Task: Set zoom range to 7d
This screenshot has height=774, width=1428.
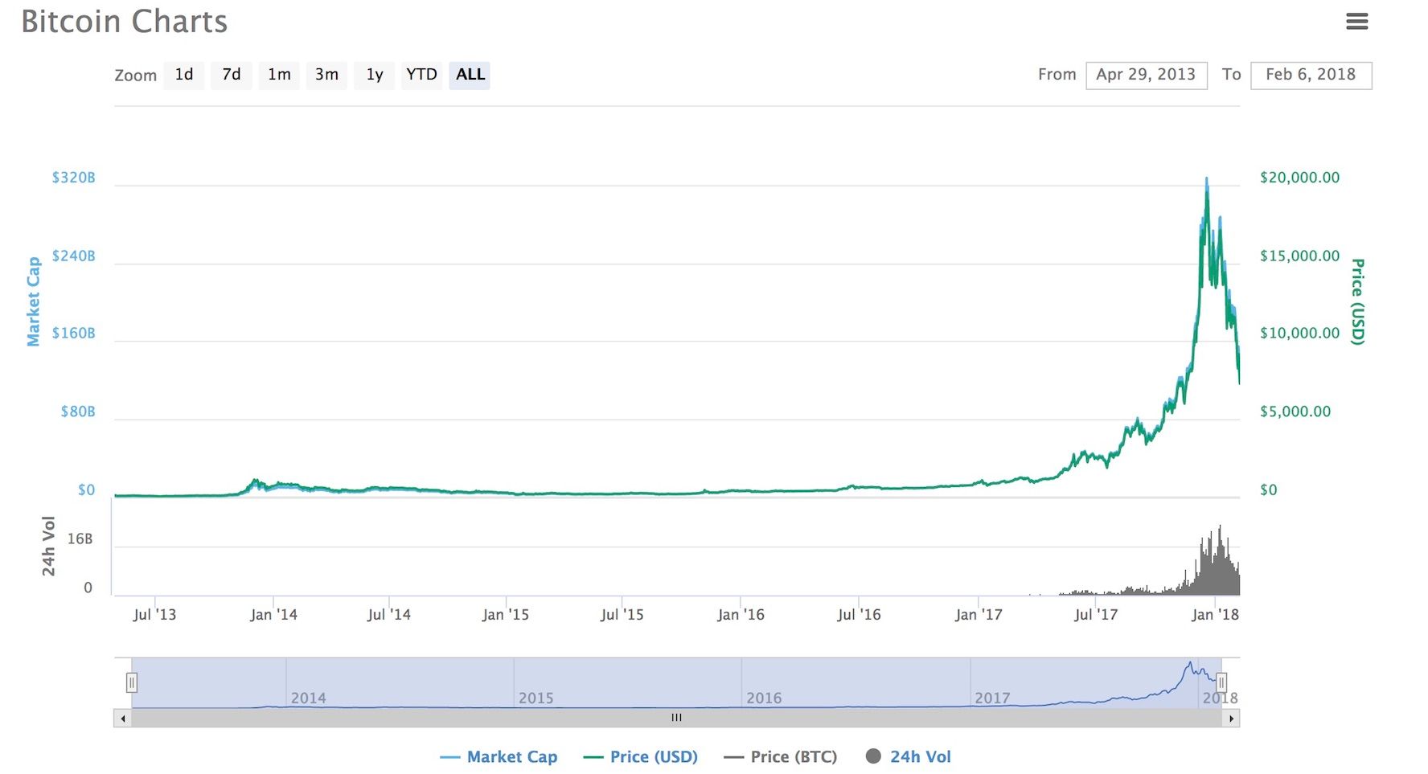Action: [232, 75]
